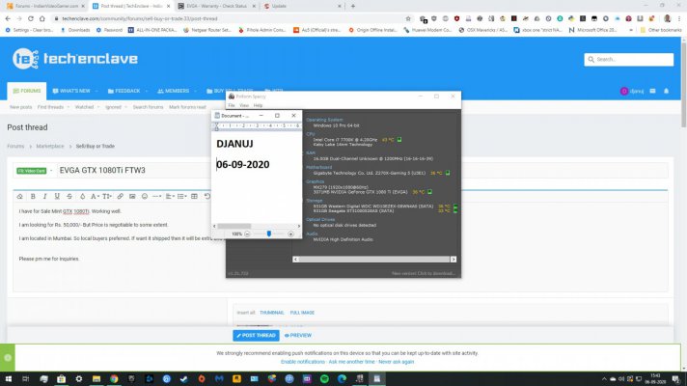Undo last edit in post editor
Image resolution: width=687 pixels, height=386 pixels.
207,196
